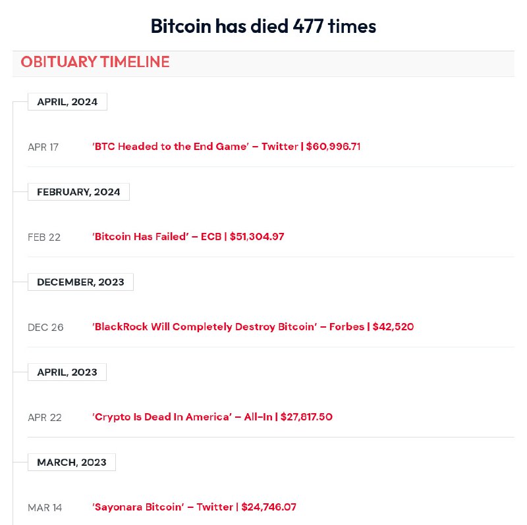The image size is (527, 525).
Task: Click the OBITUARY TIMELINE section heading
Action: (x=95, y=63)
